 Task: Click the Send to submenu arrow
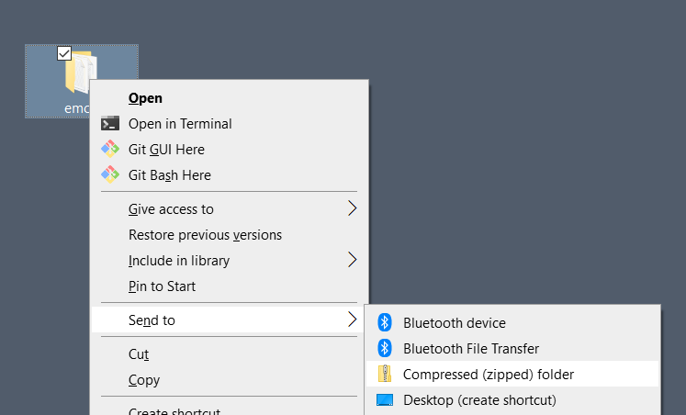[x=352, y=320]
